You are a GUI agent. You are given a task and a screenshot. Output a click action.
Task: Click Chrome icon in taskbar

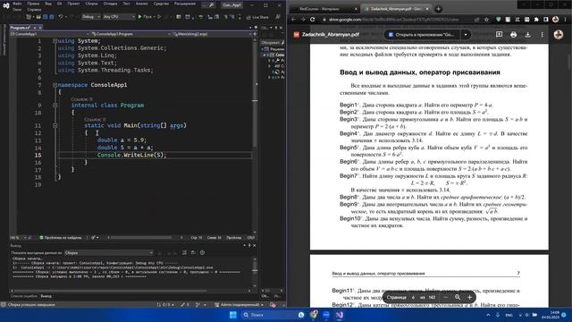click(314, 315)
